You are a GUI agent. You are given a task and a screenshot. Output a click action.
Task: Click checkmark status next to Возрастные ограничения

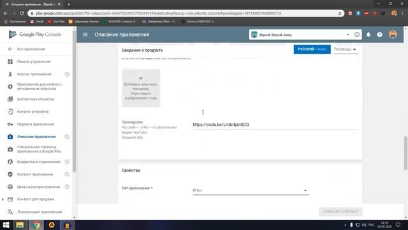[67, 162]
